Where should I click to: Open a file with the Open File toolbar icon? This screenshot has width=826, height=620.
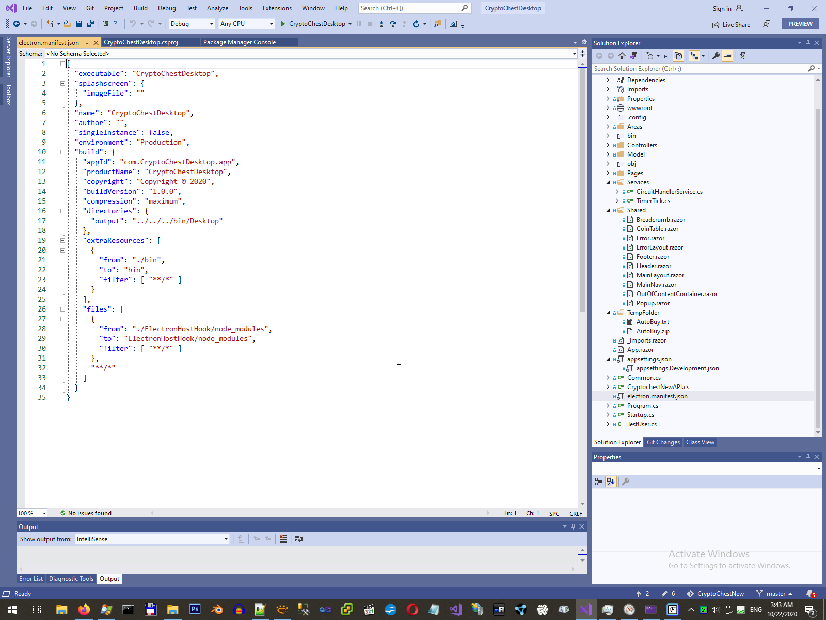click(67, 24)
